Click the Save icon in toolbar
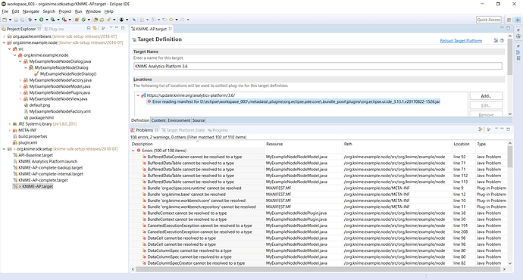 [16, 20]
